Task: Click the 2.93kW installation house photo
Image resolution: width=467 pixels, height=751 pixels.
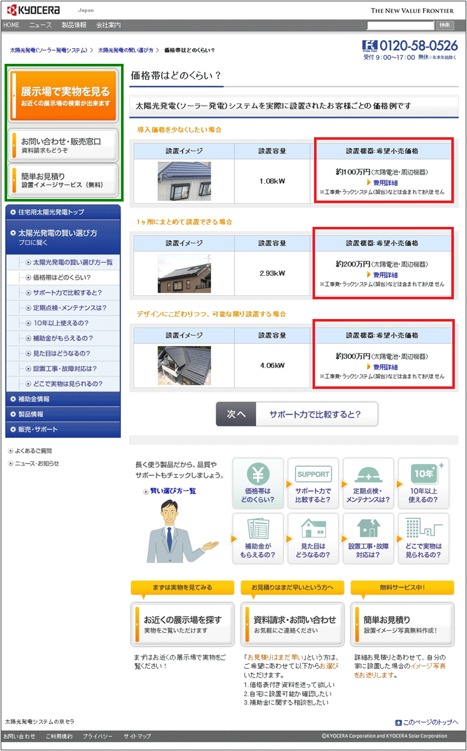Action: [x=184, y=273]
